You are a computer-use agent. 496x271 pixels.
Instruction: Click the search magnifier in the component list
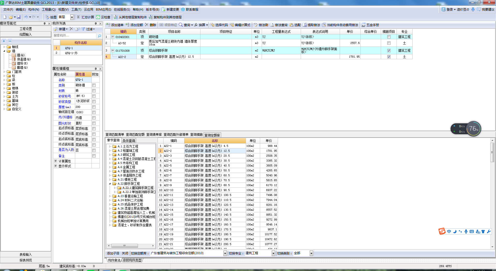[99, 36]
